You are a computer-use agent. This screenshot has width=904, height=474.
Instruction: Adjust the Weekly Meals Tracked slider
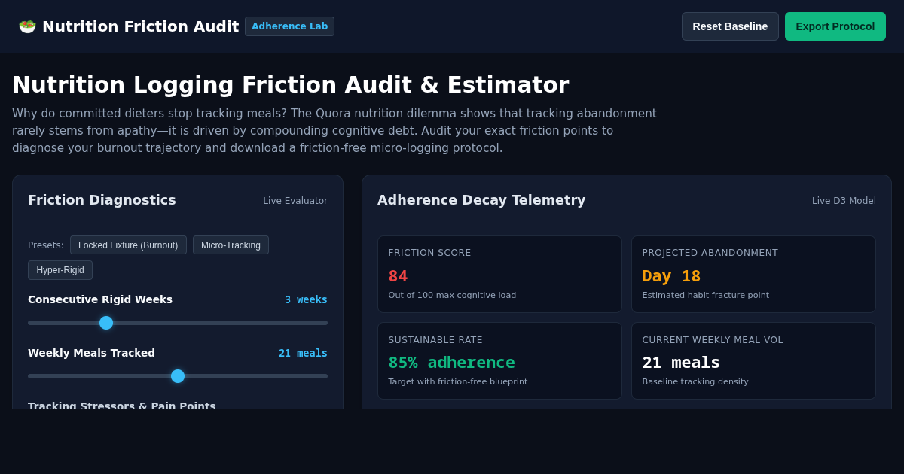coord(178,376)
